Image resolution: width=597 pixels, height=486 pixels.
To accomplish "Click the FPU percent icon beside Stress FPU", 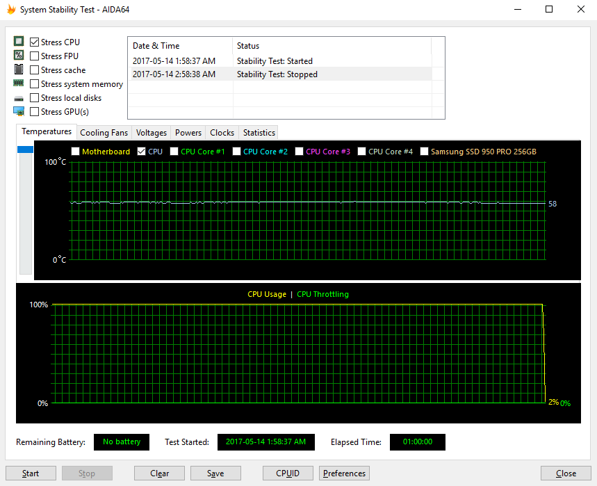I will click(19, 56).
